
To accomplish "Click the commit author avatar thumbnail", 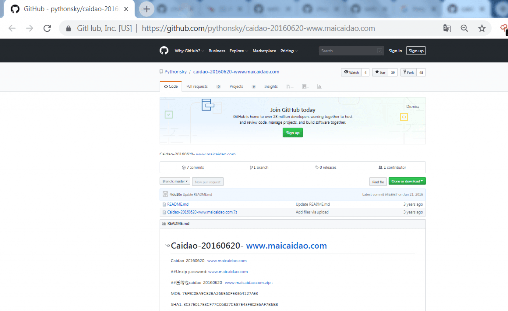I will click(165, 194).
